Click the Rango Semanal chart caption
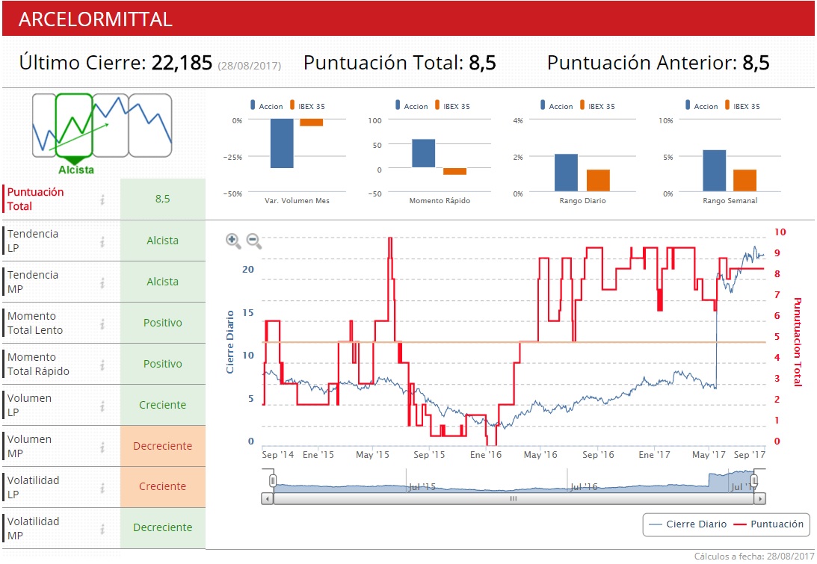 [730, 200]
